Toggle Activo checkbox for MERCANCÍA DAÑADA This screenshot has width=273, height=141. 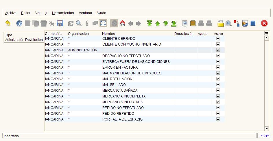[x=218, y=90]
